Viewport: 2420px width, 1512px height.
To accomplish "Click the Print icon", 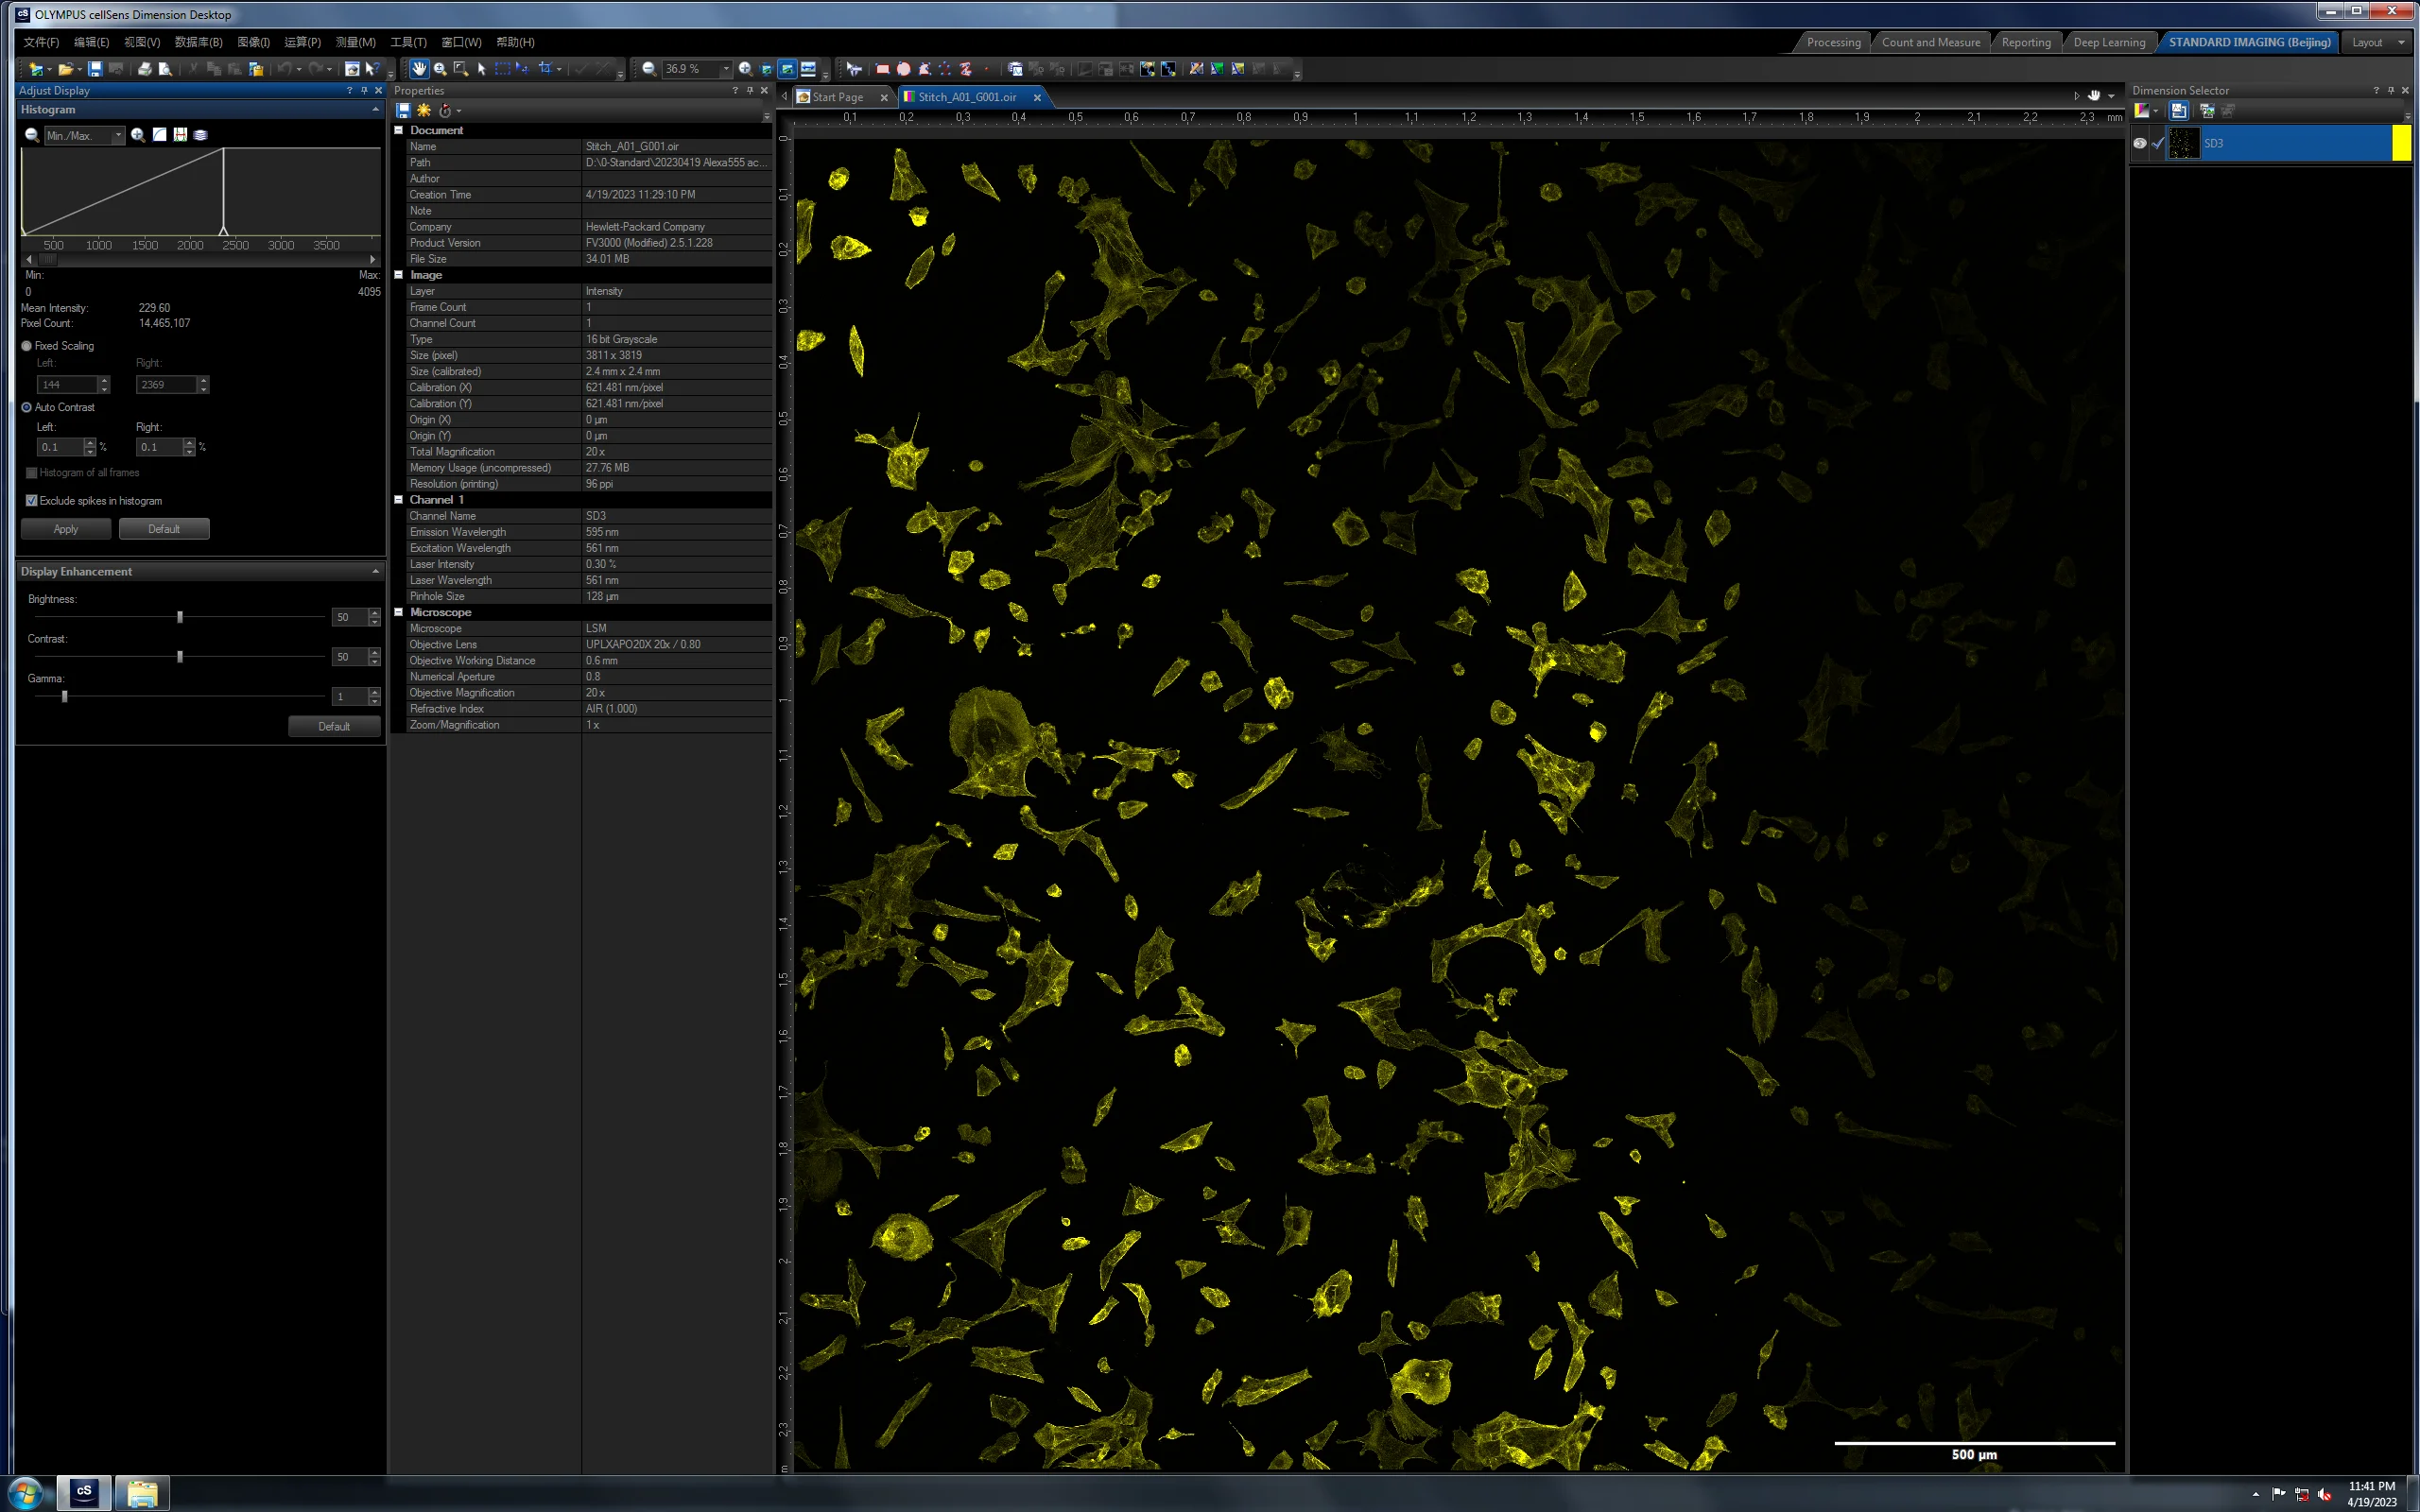I will (145, 69).
